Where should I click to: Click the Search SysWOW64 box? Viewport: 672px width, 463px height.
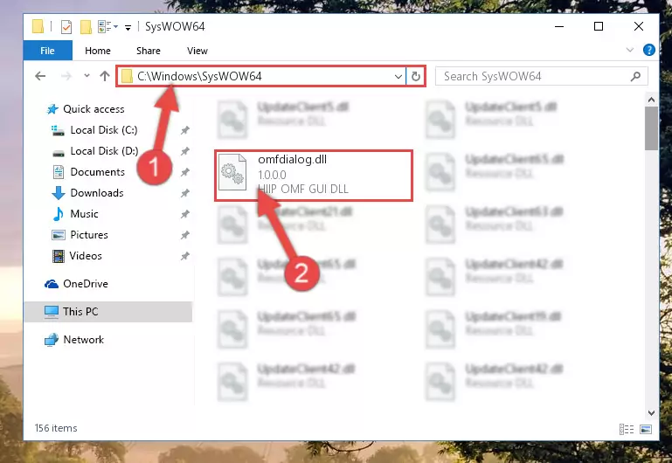541,76
